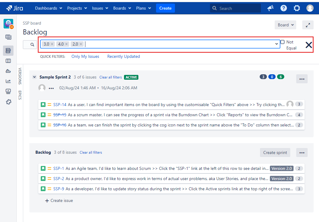319x222 pixels.
Task: Close the filter bar with large X
Action: coord(309,45)
